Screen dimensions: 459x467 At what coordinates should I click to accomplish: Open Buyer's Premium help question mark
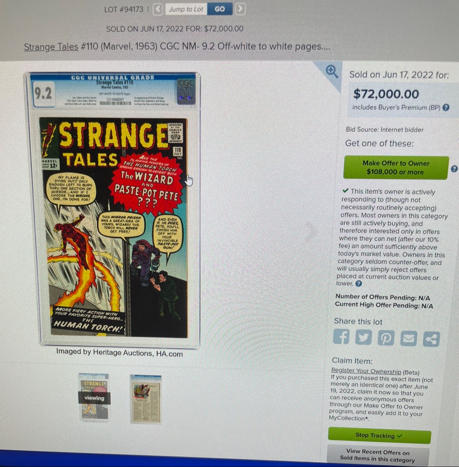[446, 107]
